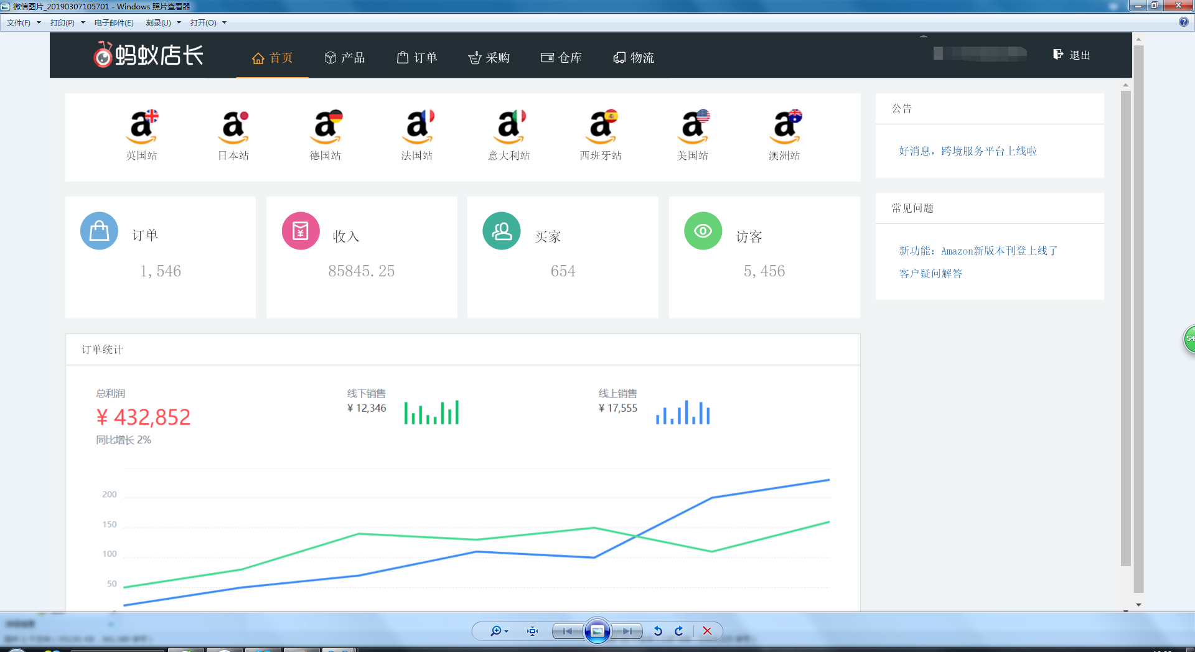Image resolution: width=1195 pixels, height=652 pixels.
Task: Open the 文件 file menu
Action: [x=17, y=22]
